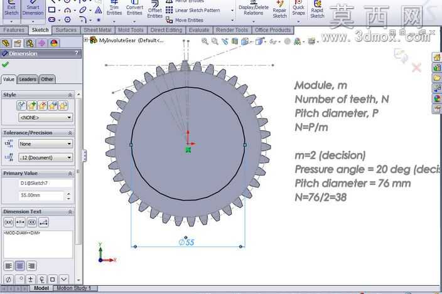Insert diameter symbol in dimension text
This screenshot has width=442, height=294.
(x=8, y=280)
